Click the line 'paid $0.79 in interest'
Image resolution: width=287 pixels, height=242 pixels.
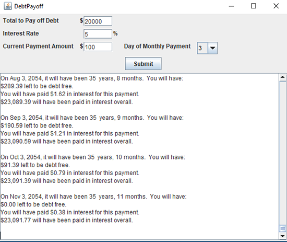click(70, 173)
